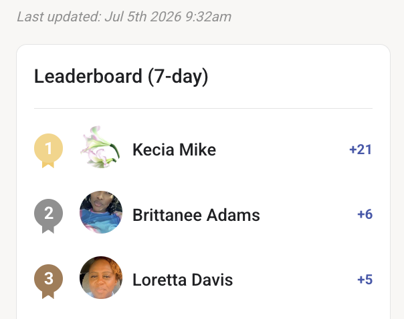Click the number 1 on gold medal
The image size is (404, 319).
[48, 148]
